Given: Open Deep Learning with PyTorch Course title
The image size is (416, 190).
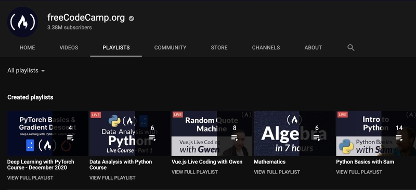Looking at the screenshot, I should click(x=41, y=165).
